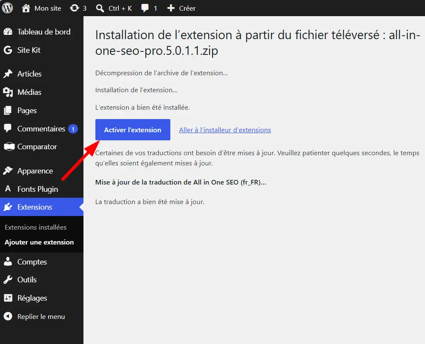Open the comments bubble in the admin bar

click(145, 9)
